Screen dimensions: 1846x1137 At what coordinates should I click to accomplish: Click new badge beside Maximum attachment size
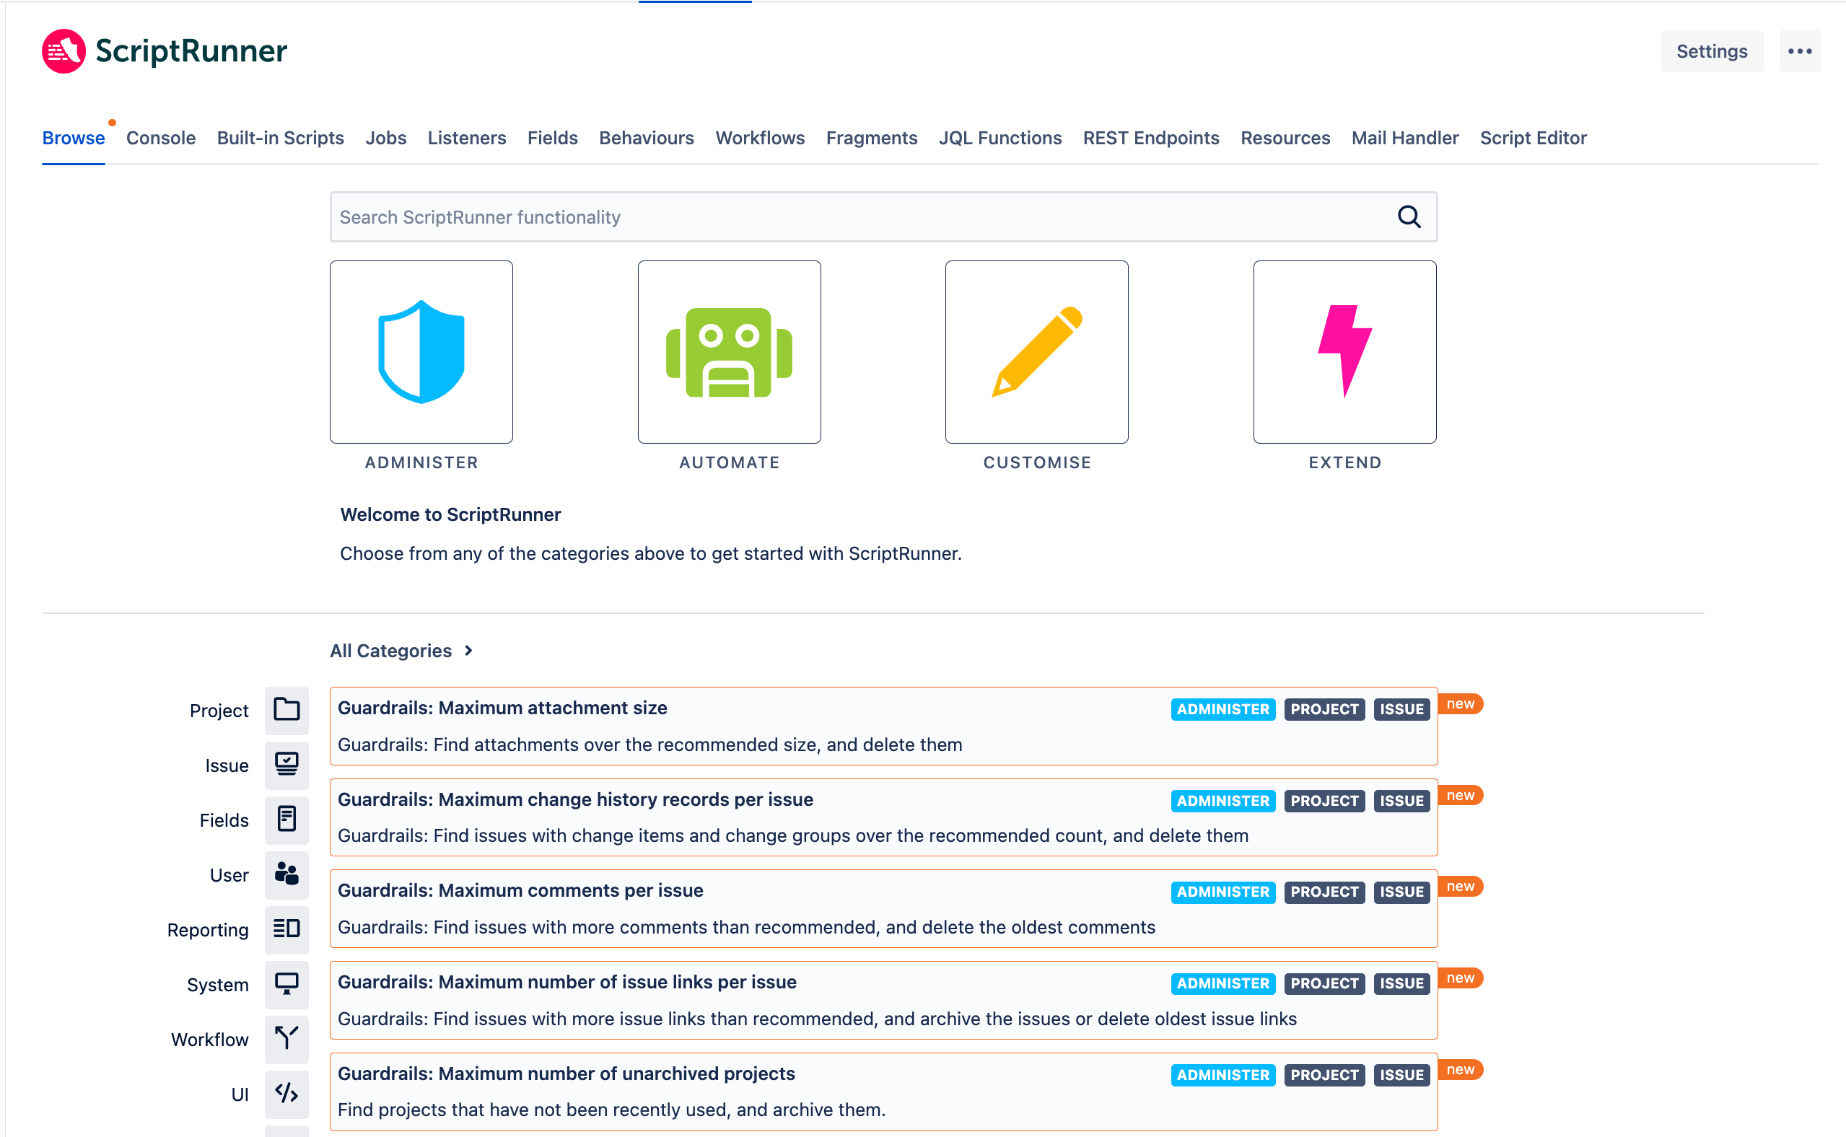tap(1460, 704)
